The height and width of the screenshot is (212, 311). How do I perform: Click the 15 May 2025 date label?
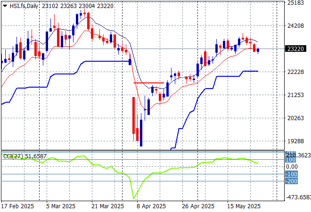point(244,206)
